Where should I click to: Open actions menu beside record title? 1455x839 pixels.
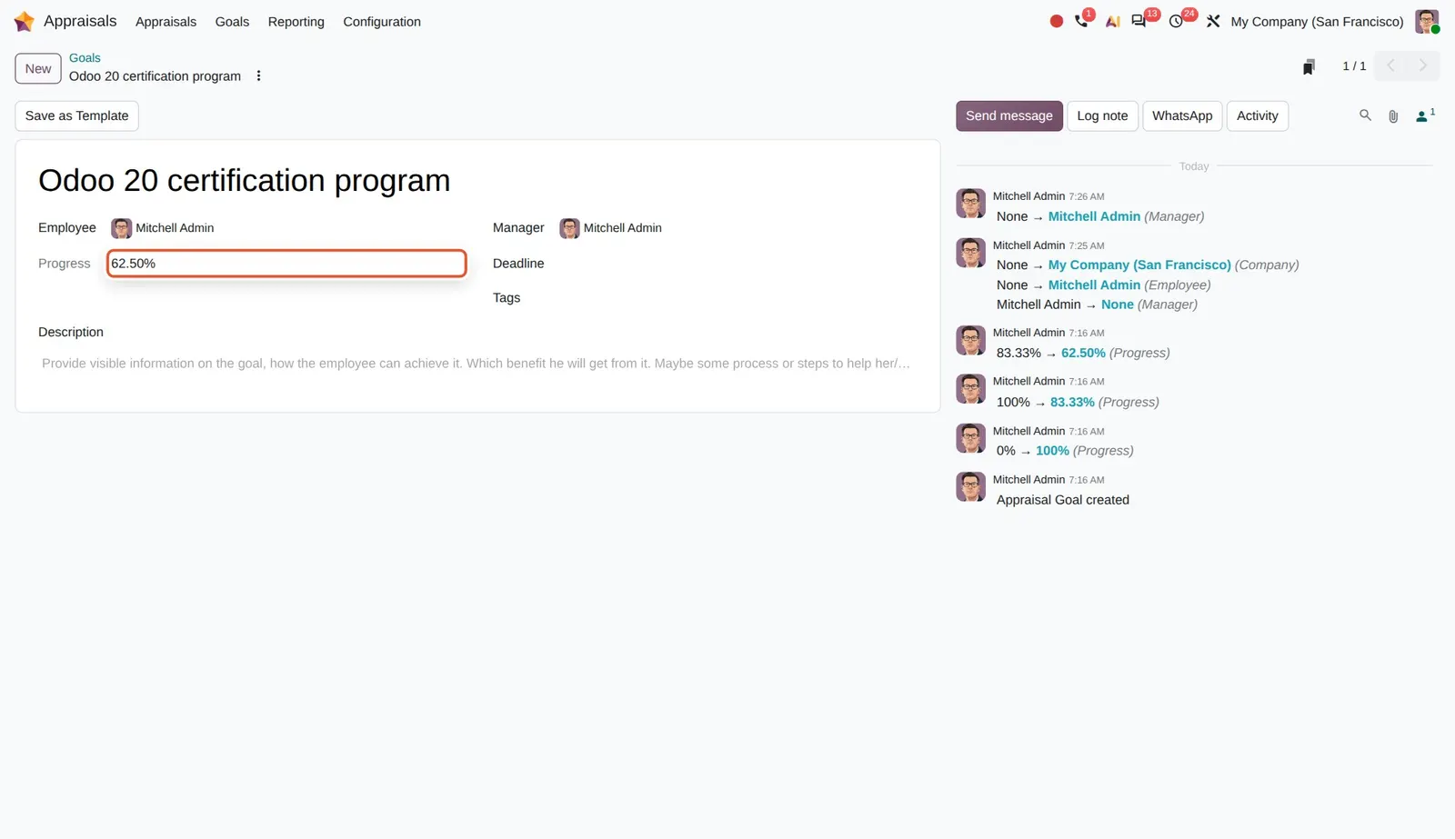[258, 76]
